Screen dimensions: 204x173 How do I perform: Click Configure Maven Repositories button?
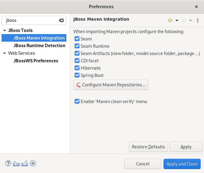[x=111, y=85]
